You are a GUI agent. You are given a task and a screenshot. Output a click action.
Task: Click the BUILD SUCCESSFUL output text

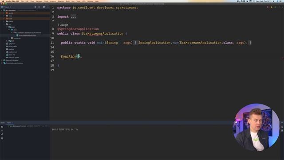[x=65, y=129]
